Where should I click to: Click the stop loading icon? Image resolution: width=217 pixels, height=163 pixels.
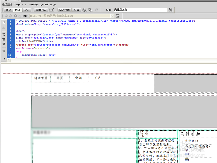[15, 16]
